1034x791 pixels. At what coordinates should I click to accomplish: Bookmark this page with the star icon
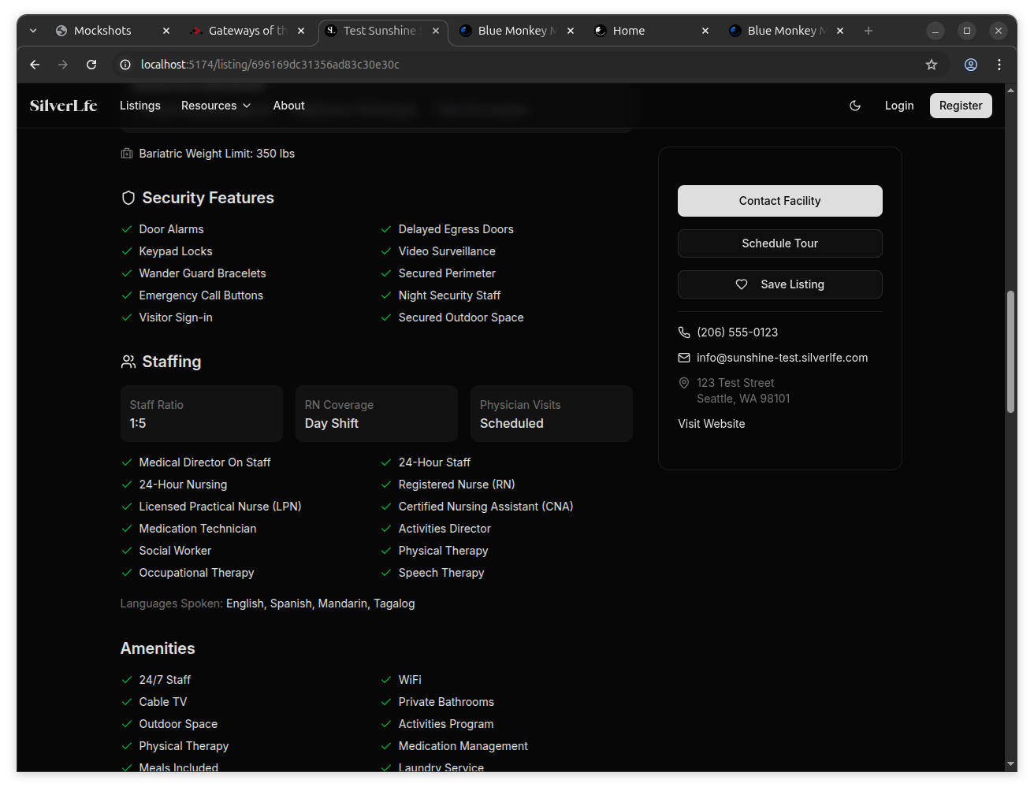[932, 65]
